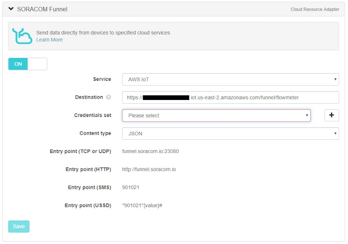Click the SORACOM Funnel cloud icon

(x=22, y=36)
